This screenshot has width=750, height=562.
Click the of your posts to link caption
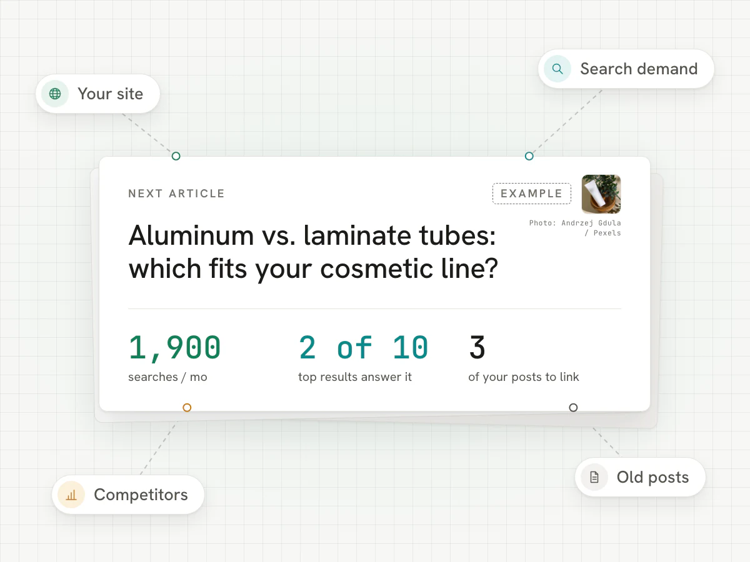point(524,377)
